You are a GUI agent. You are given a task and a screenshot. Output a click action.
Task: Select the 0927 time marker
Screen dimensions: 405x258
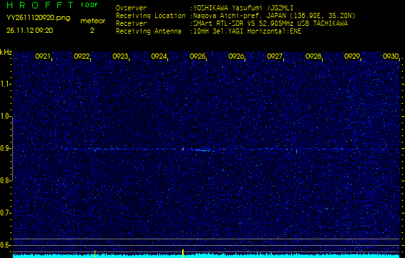(275, 57)
